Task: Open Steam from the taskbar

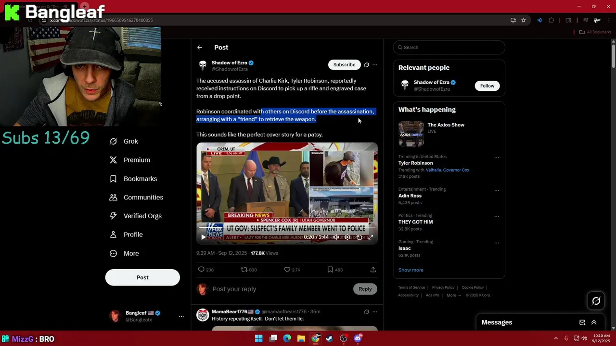Action: pyautogui.click(x=329, y=339)
